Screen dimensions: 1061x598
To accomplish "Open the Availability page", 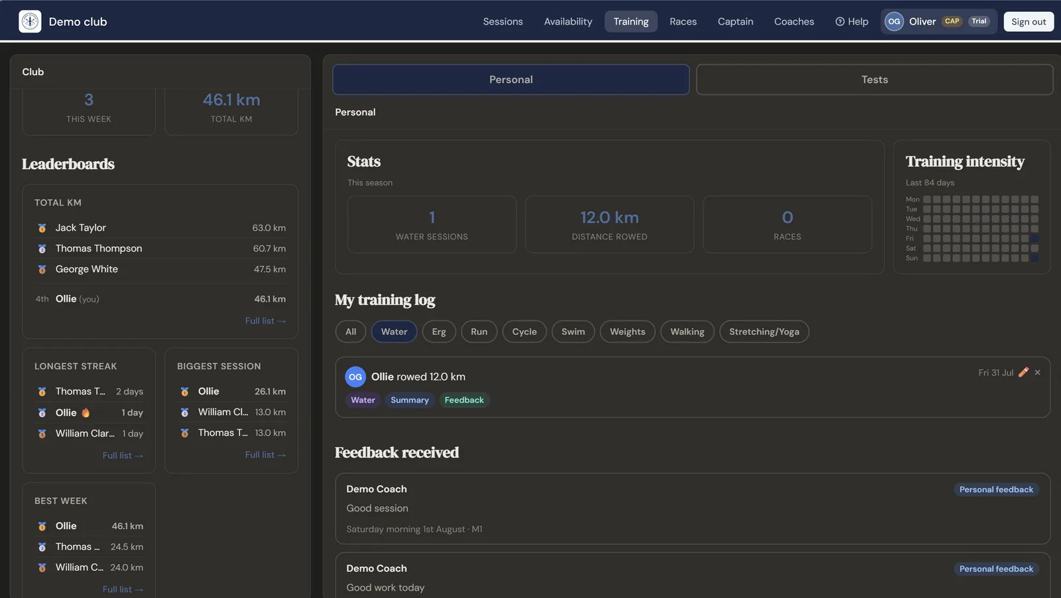I will (x=568, y=21).
